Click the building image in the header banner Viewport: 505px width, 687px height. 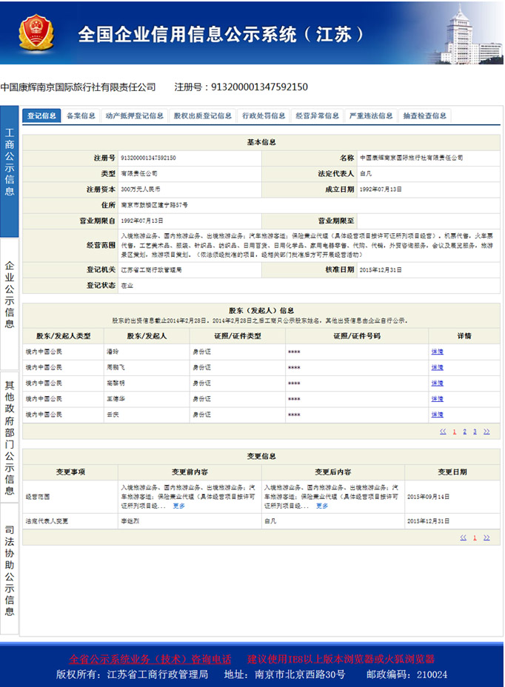(468, 35)
